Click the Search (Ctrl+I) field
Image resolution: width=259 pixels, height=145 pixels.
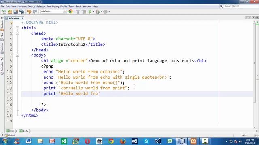(x=239, y=6)
